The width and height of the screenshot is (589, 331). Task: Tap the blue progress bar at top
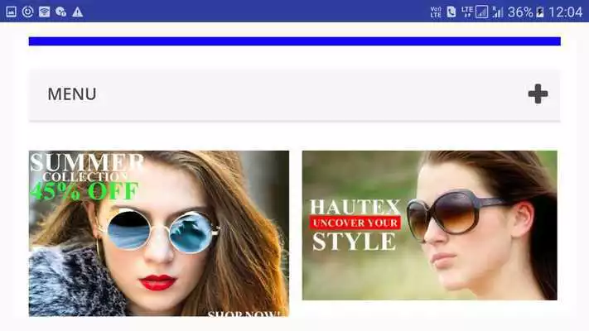click(x=295, y=41)
